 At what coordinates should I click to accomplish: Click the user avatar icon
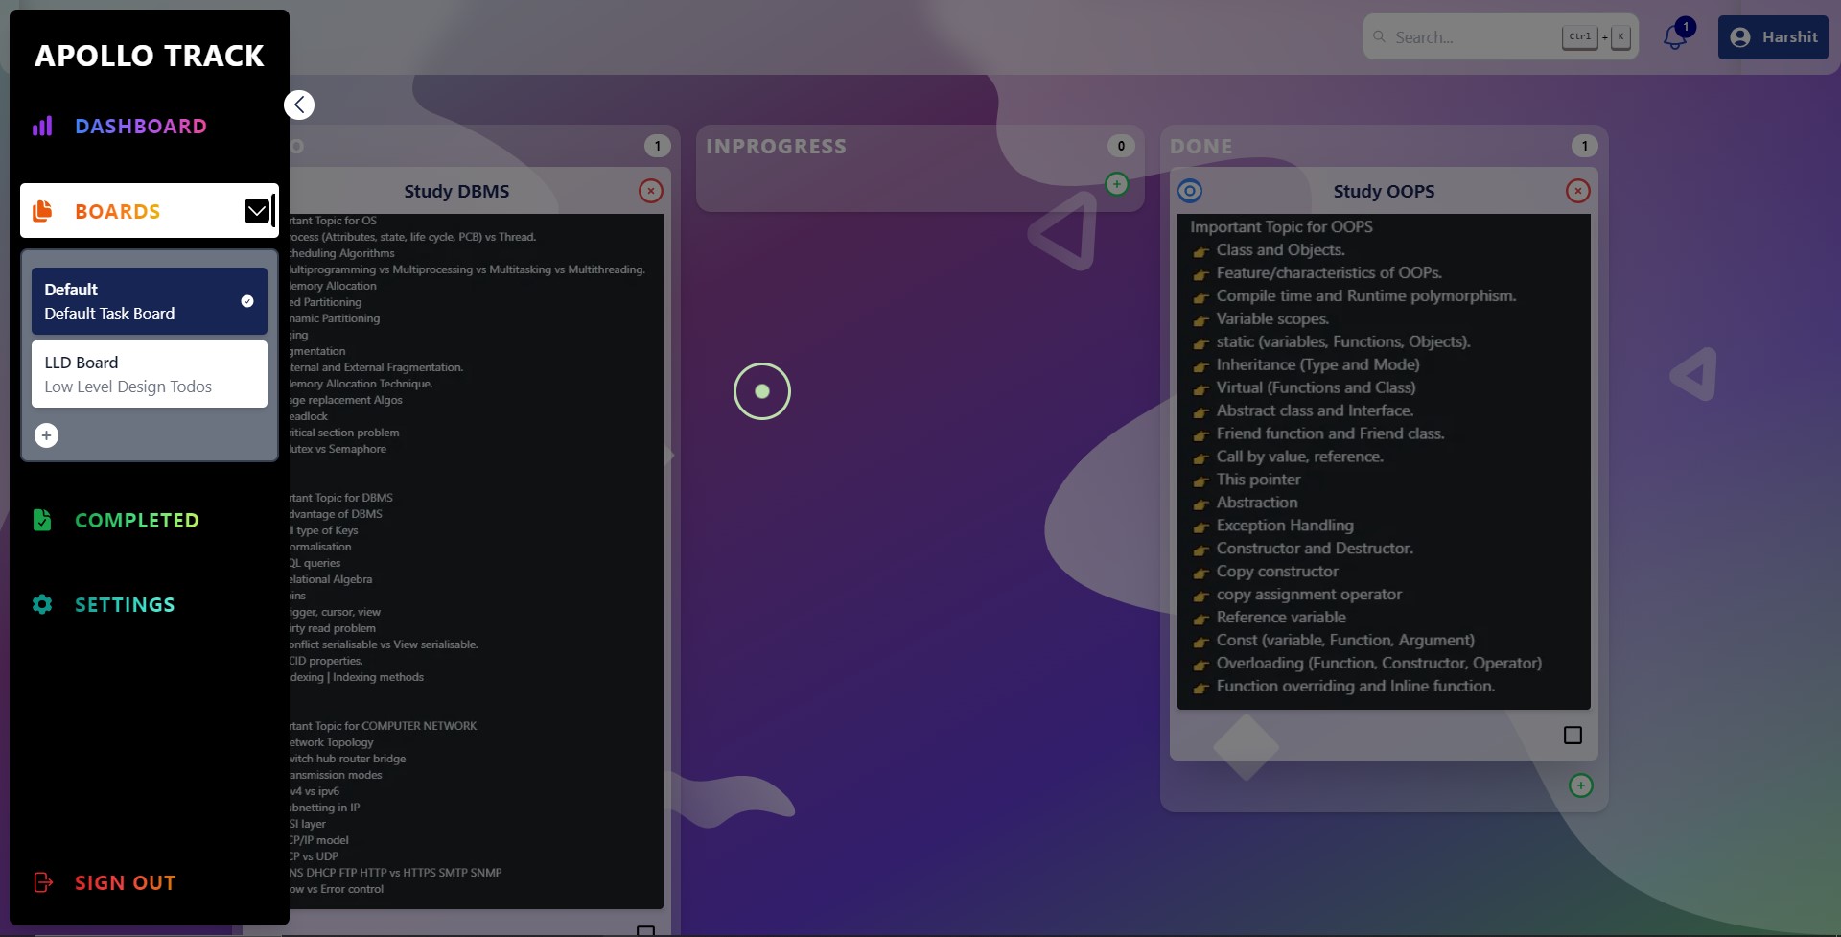(1740, 37)
